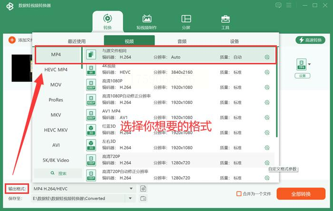
Task: Open settings gear for 高清1080P preset
Action: (267, 88)
